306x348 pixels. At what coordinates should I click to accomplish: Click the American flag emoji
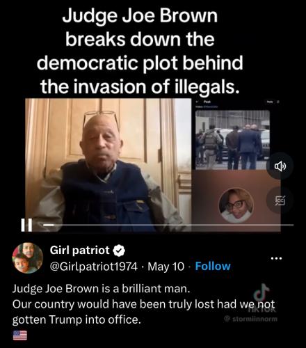20,335
